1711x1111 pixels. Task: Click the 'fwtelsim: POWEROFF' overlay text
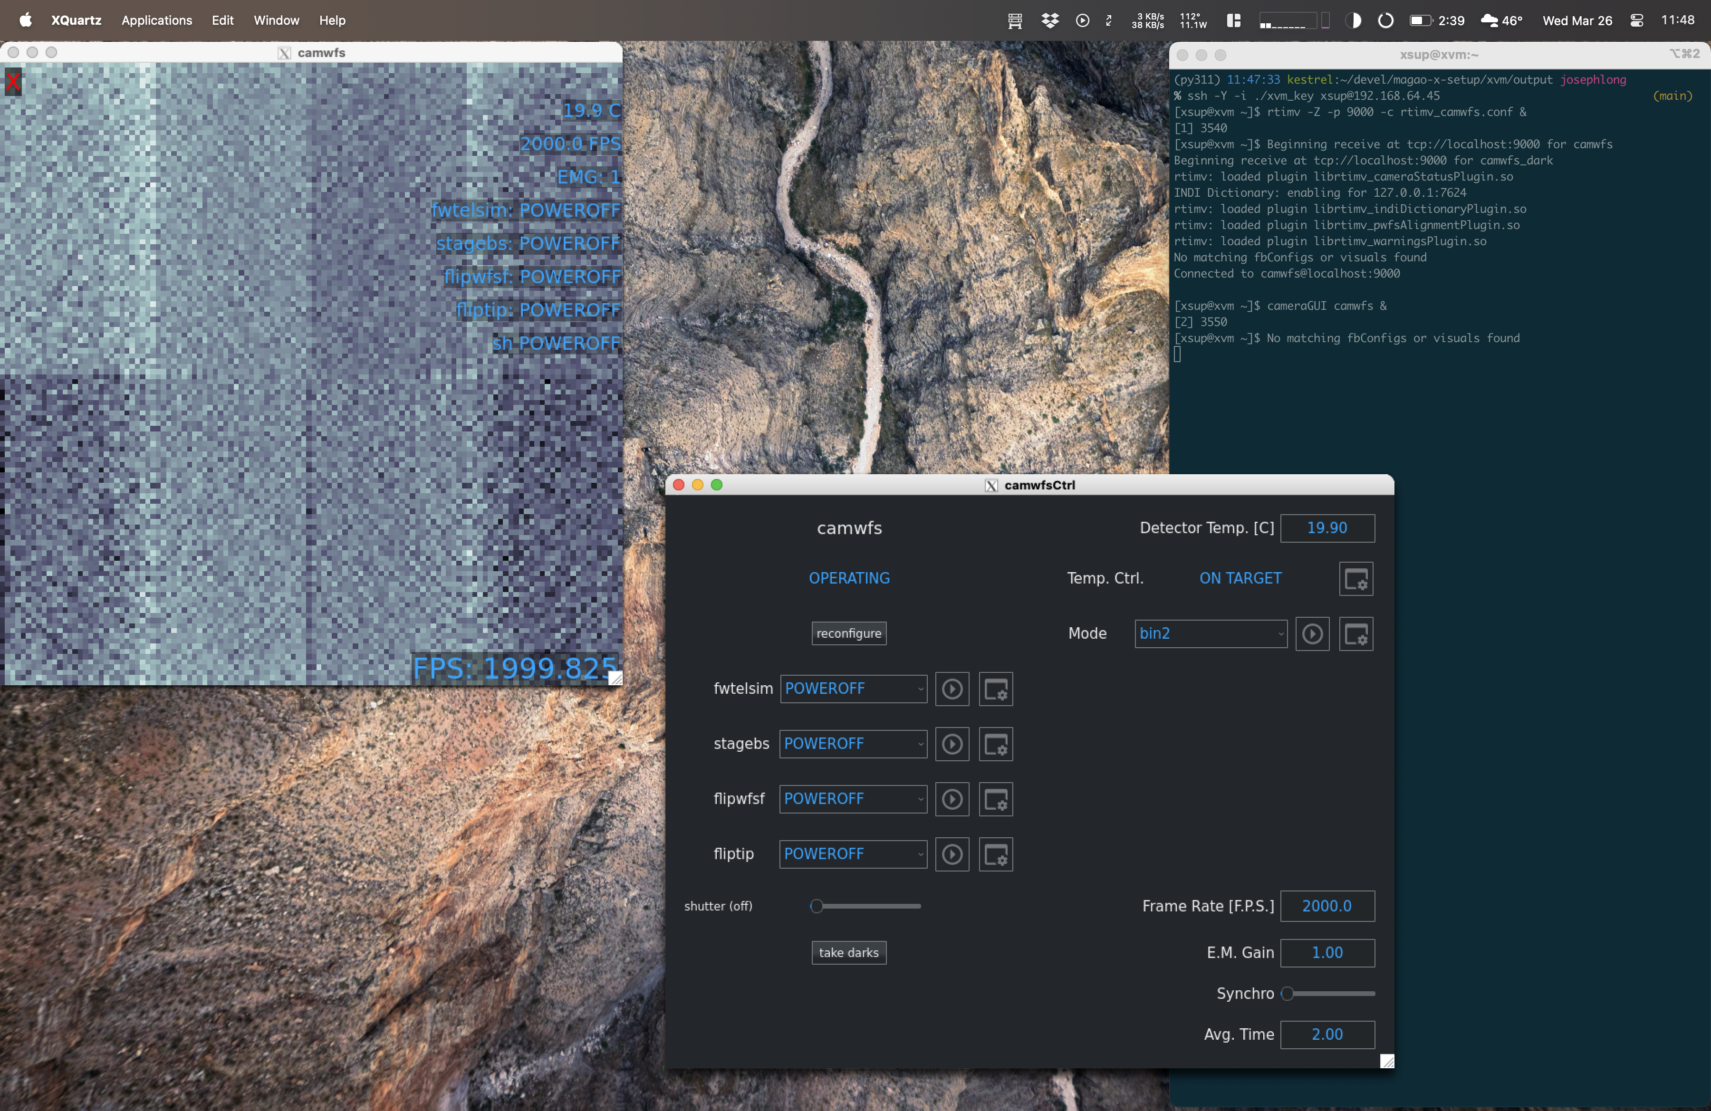coord(526,211)
